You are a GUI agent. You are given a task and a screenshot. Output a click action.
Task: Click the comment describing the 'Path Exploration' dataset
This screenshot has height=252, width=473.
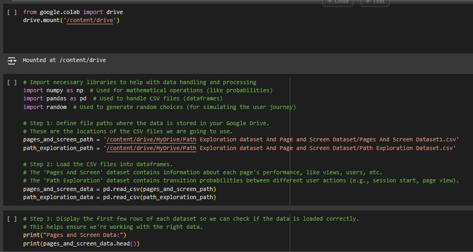pyautogui.click(x=241, y=181)
